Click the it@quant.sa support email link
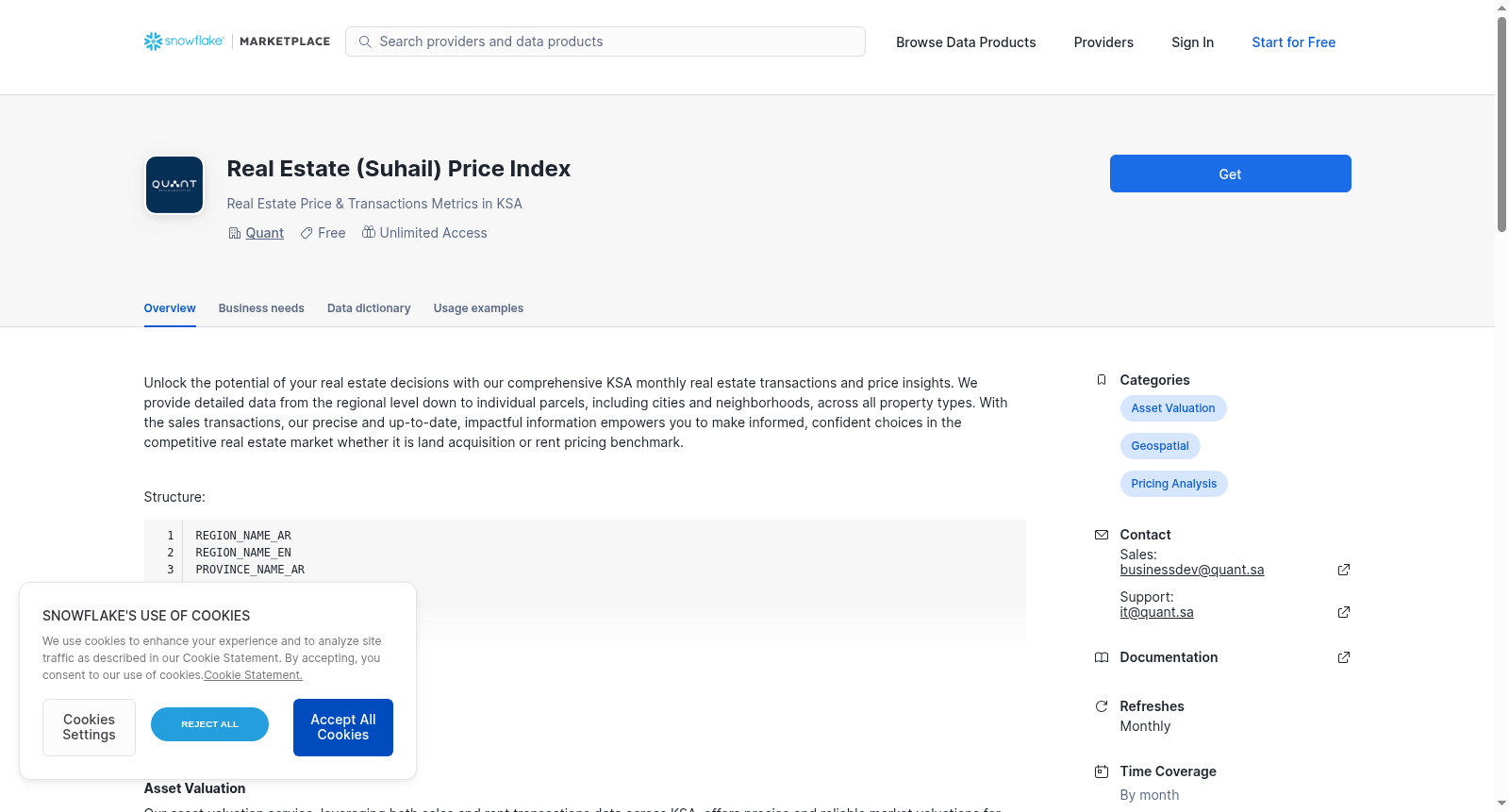 (x=1156, y=612)
